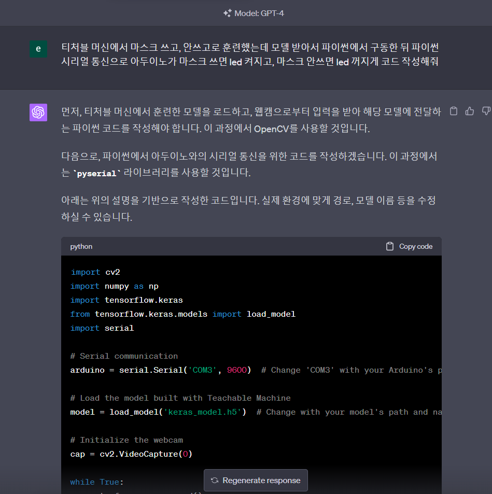Viewport: 492px width, 494px height.
Task: Click the word OpenCV in the response
Action: (x=271, y=129)
